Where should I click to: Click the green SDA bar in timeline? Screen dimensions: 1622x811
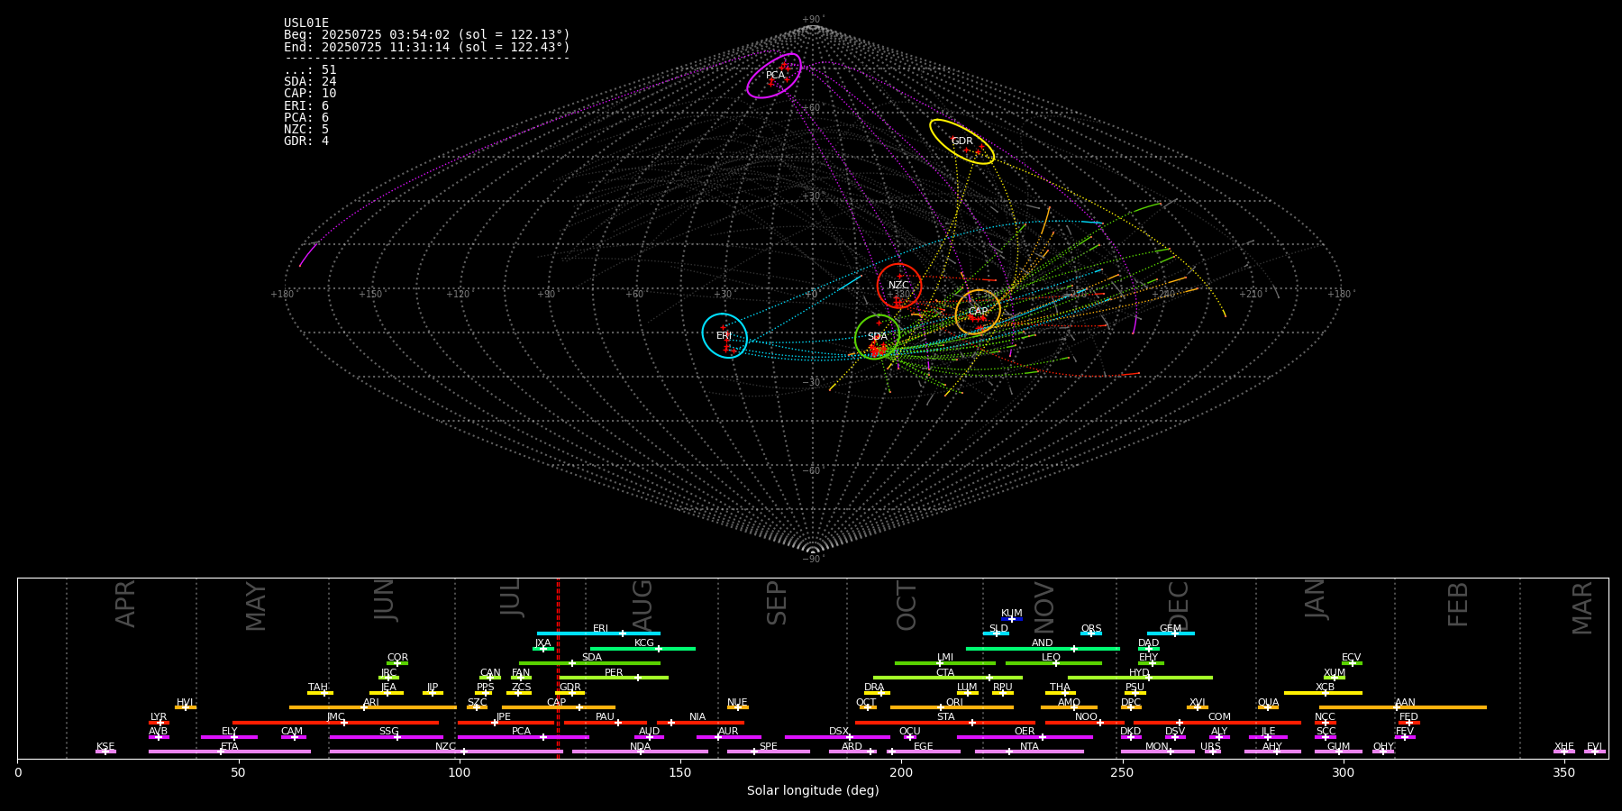[x=589, y=663]
